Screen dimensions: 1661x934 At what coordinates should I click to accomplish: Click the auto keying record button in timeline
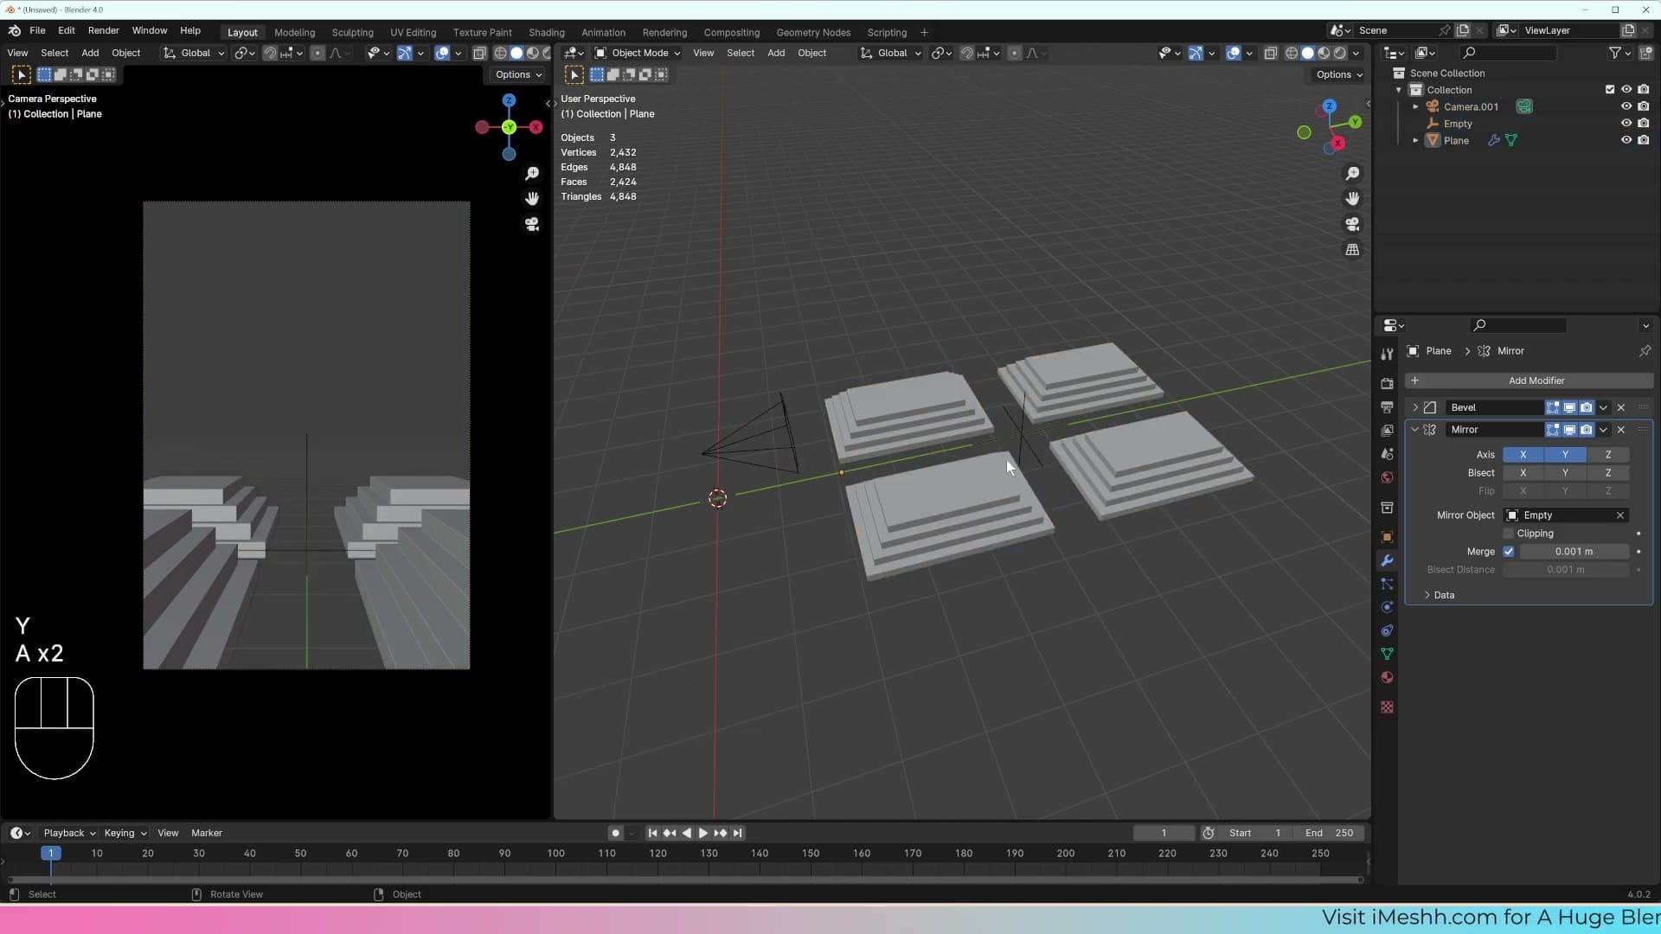pyautogui.click(x=615, y=833)
